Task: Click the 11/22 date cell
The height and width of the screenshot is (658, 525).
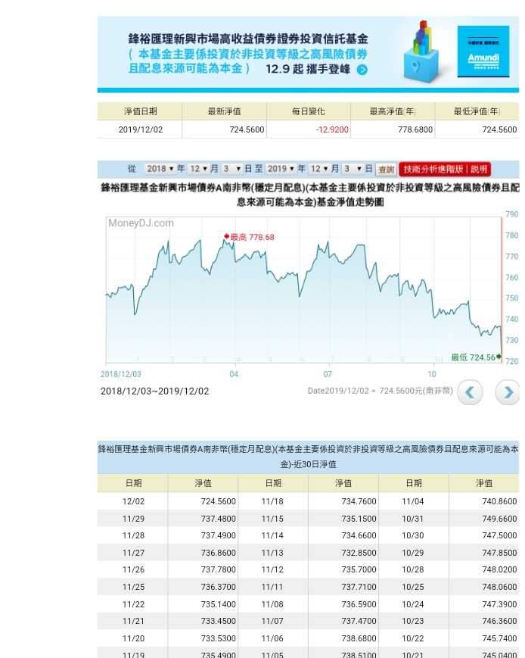Action: 133,604
